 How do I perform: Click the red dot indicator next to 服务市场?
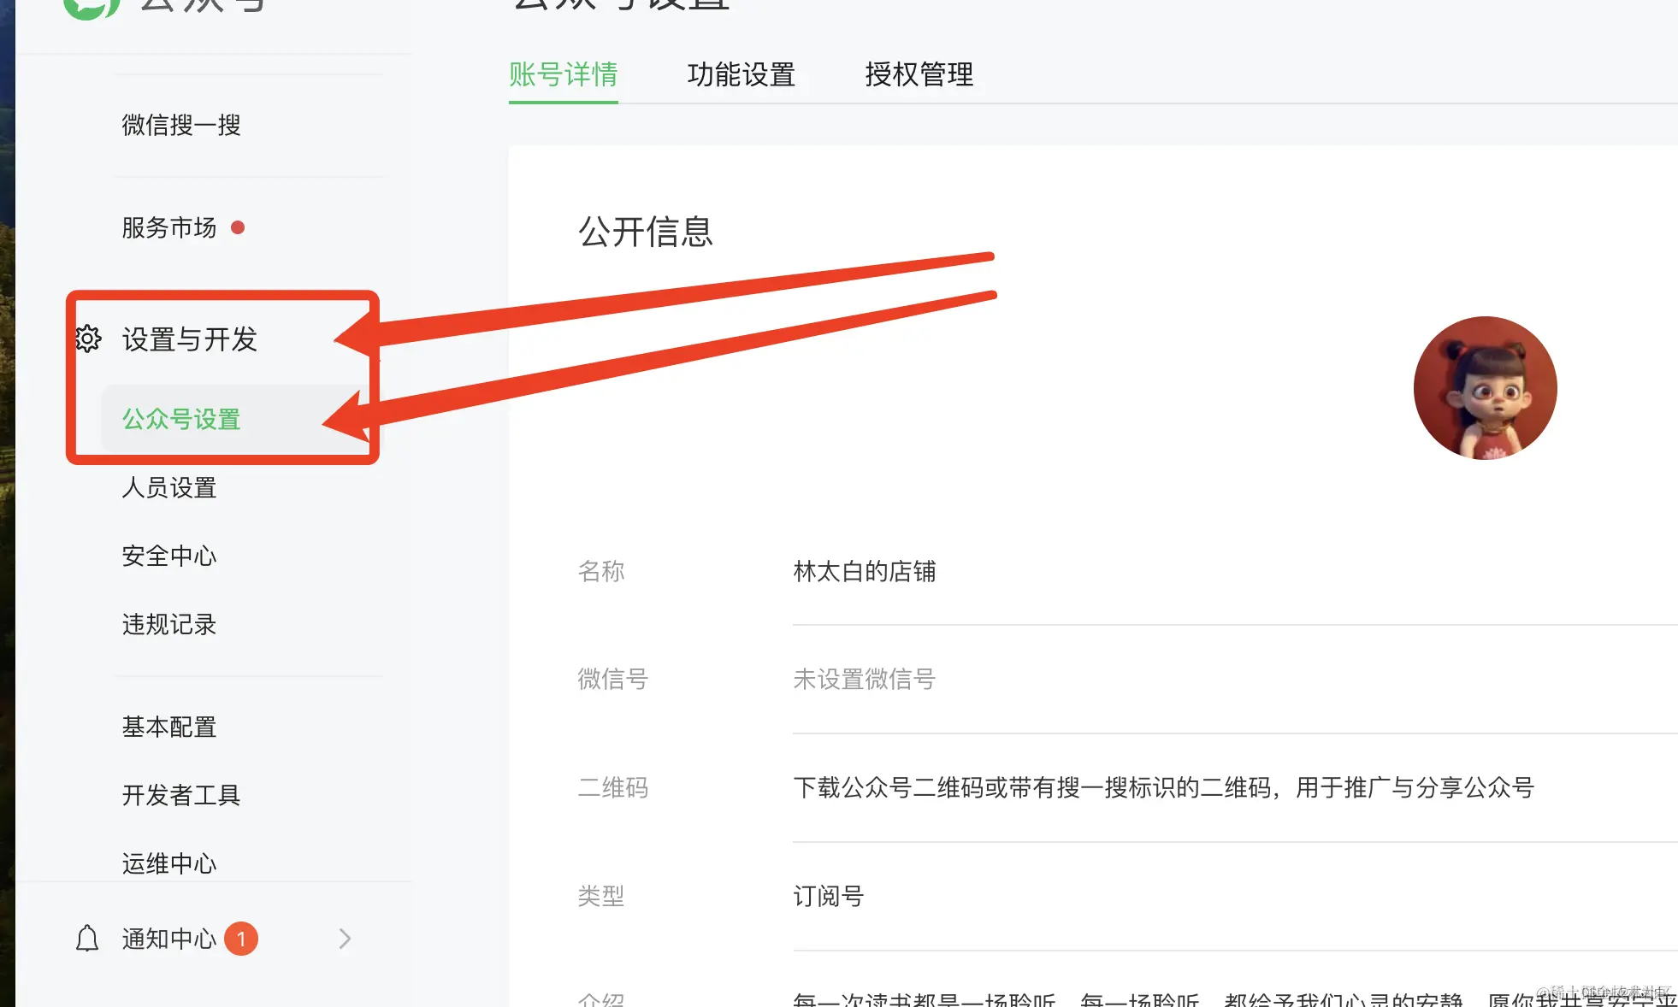tap(239, 228)
